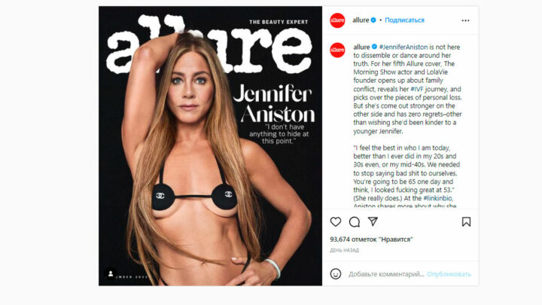Like the post with heart icon
This screenshot has width=542, height=305.
pyautogui.click(x=335, y=221)
